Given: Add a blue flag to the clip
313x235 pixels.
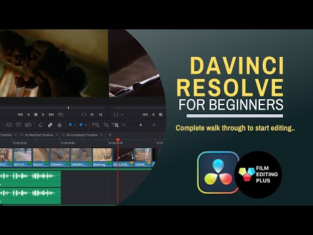Looking at the screenshot, I should tap(70, 125).
